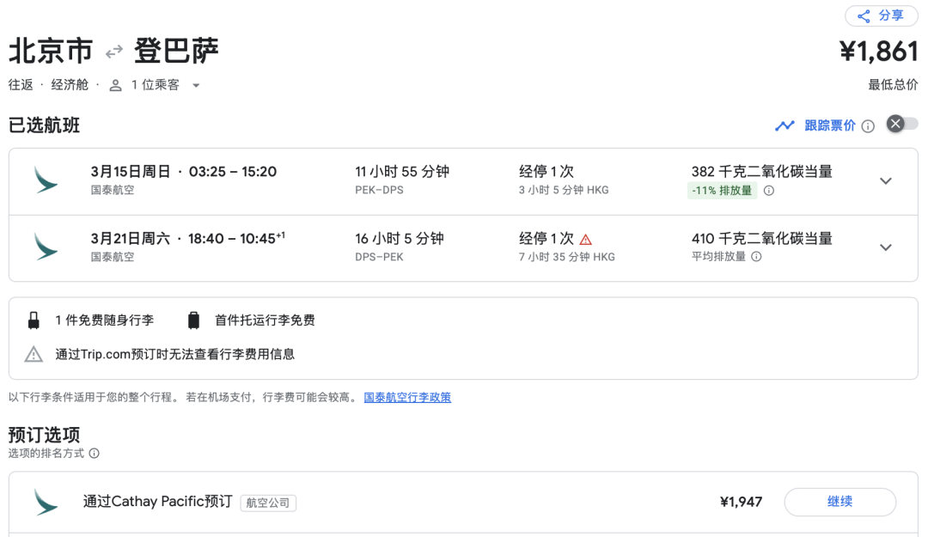This screenshot has height=537, width=928.
Task: Click the info icon next to 选项的排名方式
Action: point(93,454)
